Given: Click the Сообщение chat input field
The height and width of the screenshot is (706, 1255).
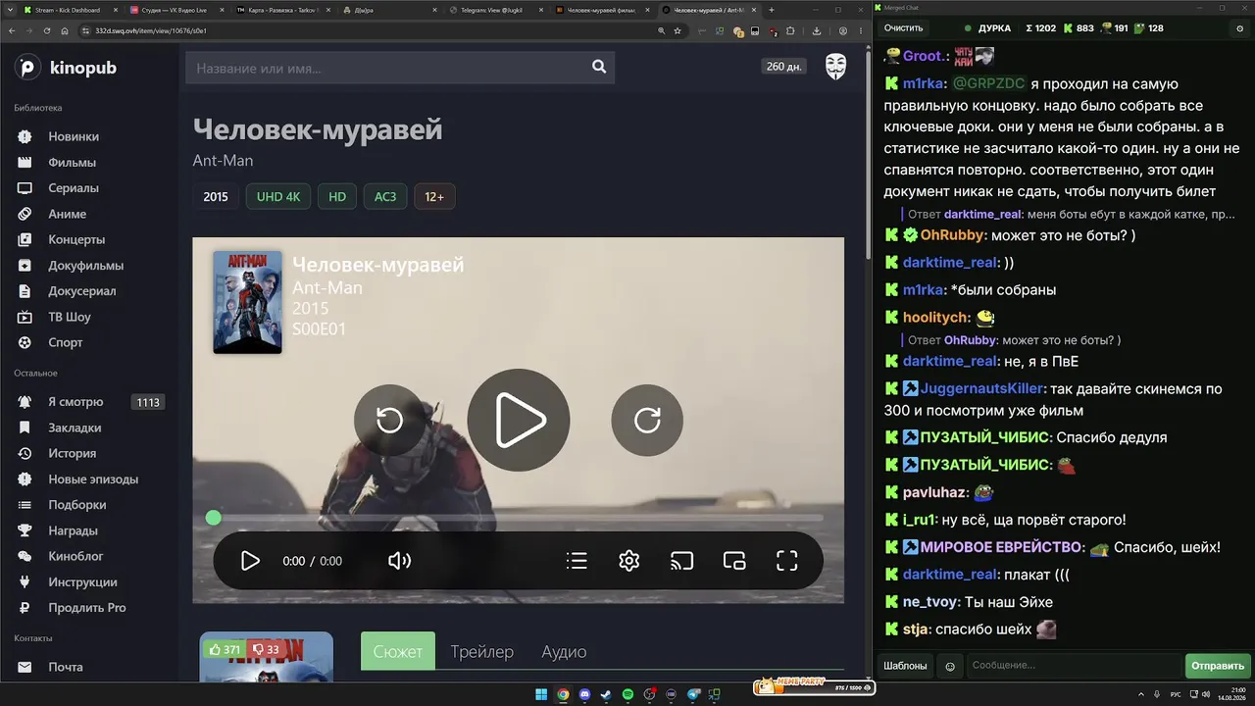Looking at the screenshot, I should pyautogui.click(x=1074, y=666).
